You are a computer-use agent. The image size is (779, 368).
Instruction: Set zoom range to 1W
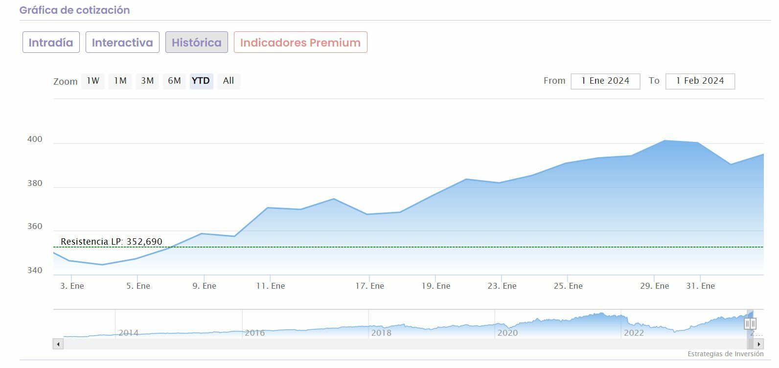click(93, 81)
